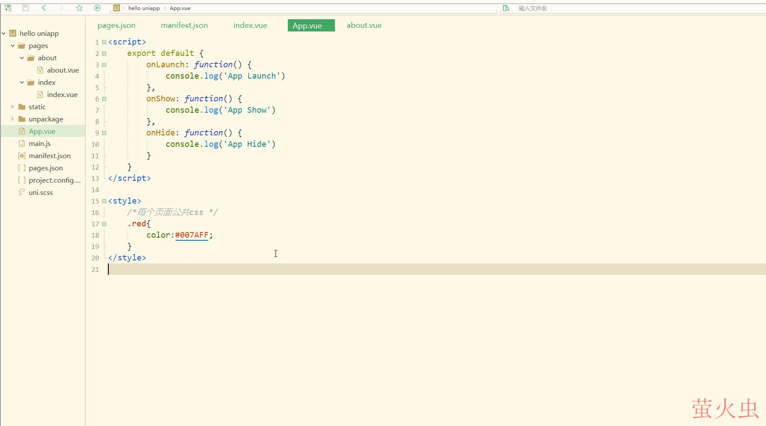766x426 pixels.
Task: Fold onHide function on line 9
Action: pyautogui.click(x=104, y=133)
